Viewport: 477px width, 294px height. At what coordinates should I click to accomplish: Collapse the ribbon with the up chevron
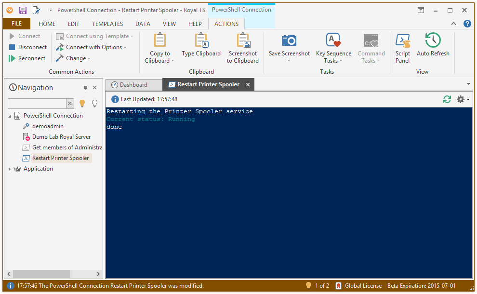[x=453, y=24]
